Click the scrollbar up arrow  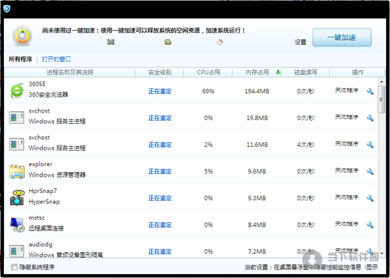382,81
